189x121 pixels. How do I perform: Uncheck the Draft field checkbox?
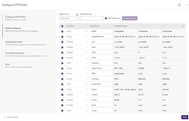(62, 105)
